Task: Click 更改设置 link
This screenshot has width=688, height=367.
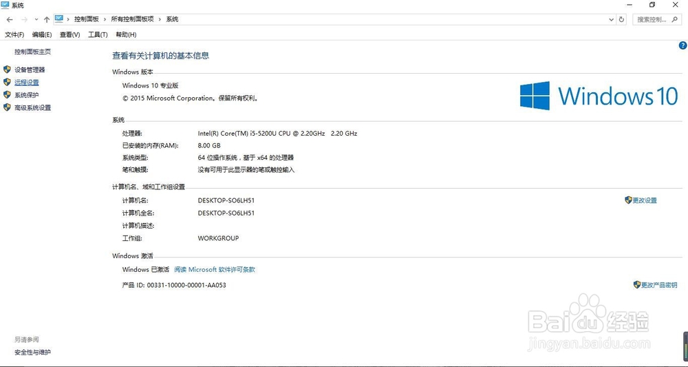Action: click(x=645, y=200)
